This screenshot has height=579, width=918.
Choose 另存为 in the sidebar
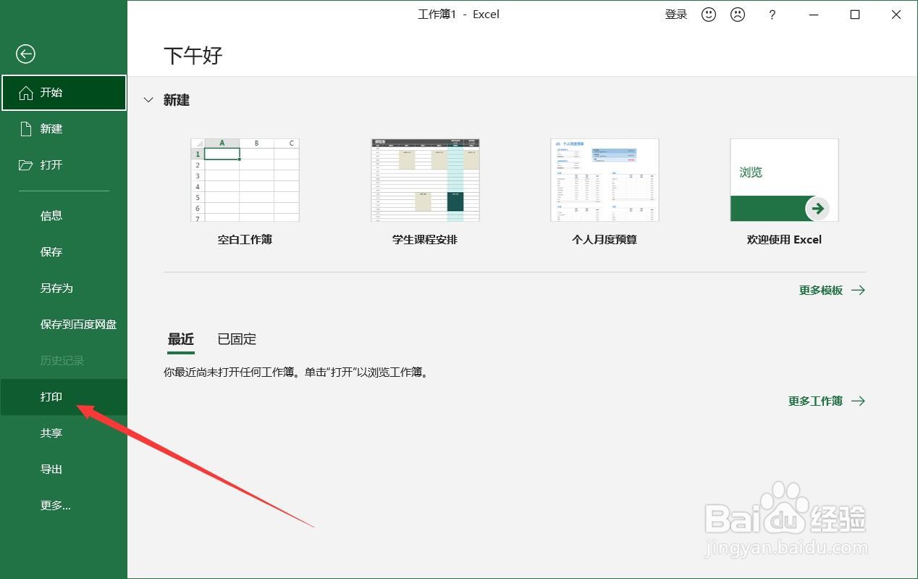[64, 288]
